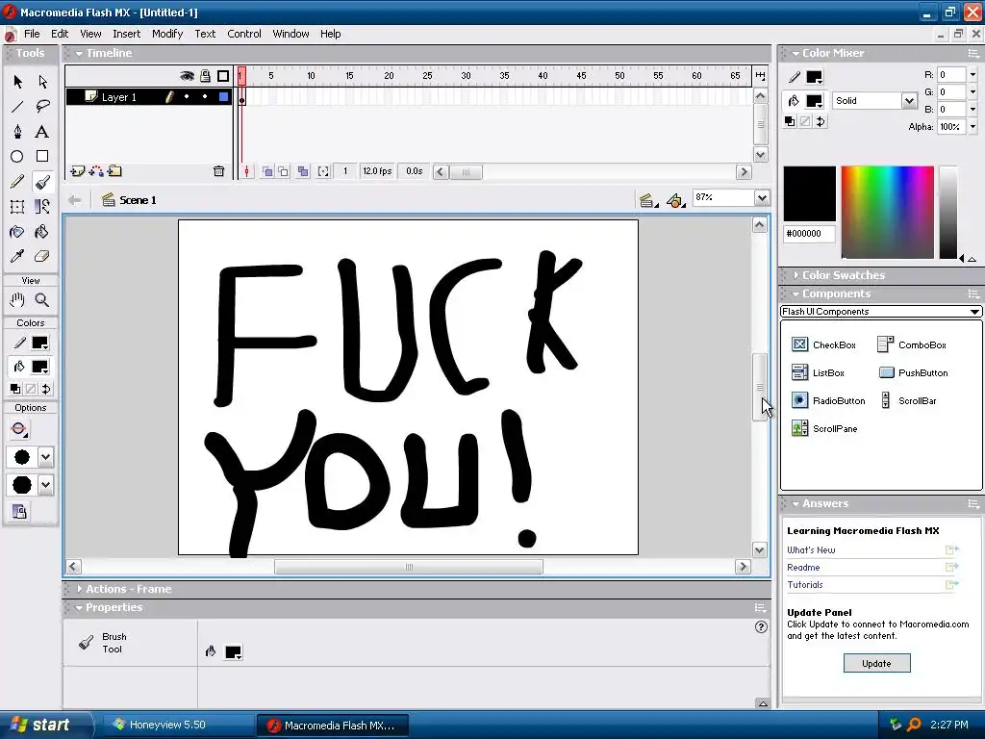The width and height of the screenshot is (985, 739).
Task: Click the Insert Layer icon
Action: 77,171
